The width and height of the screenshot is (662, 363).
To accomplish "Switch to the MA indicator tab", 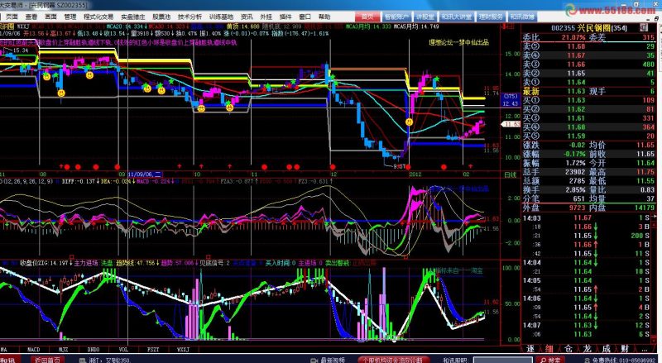I will (x=3, y=350).
